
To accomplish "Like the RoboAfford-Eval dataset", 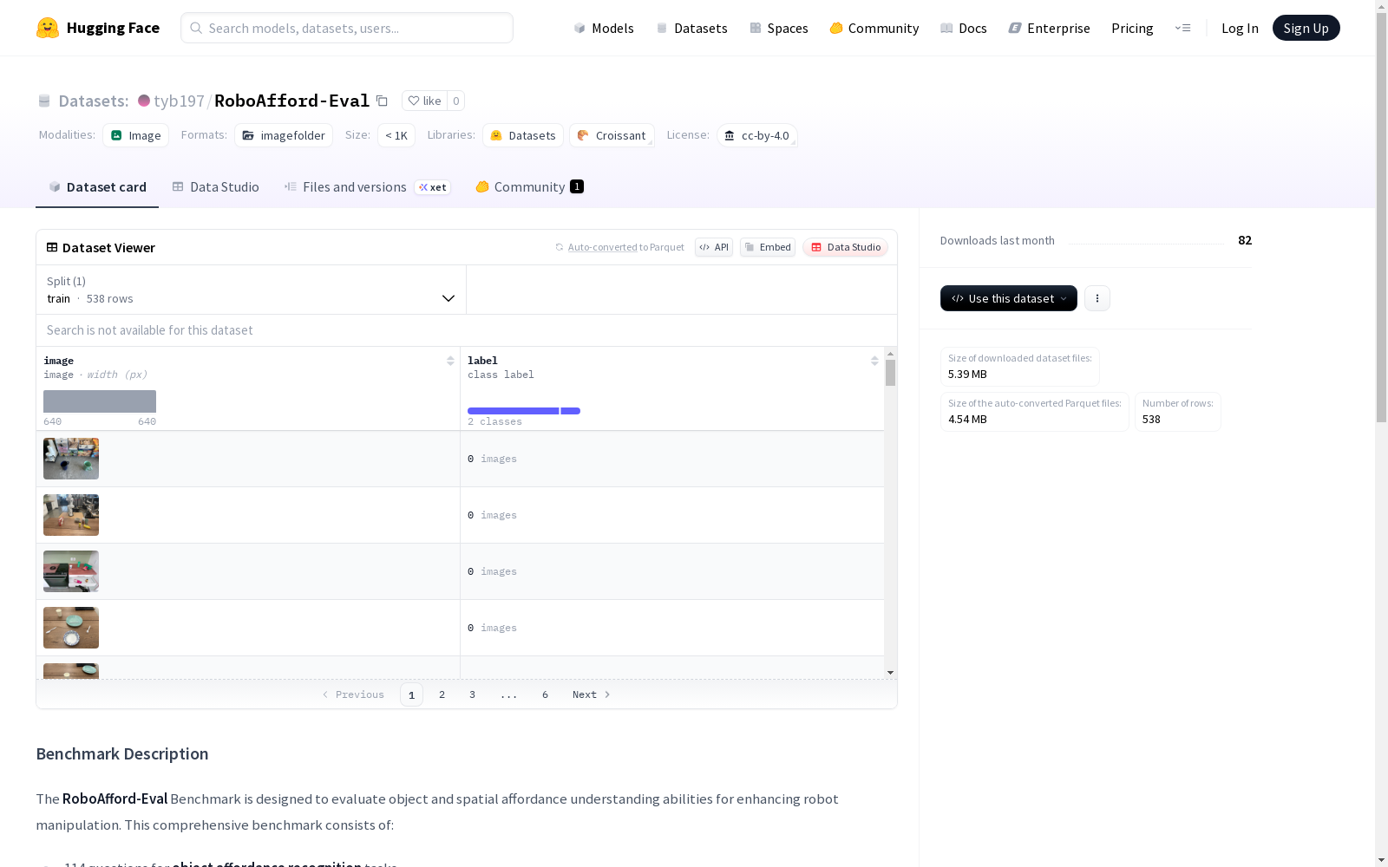I will 424,101.
